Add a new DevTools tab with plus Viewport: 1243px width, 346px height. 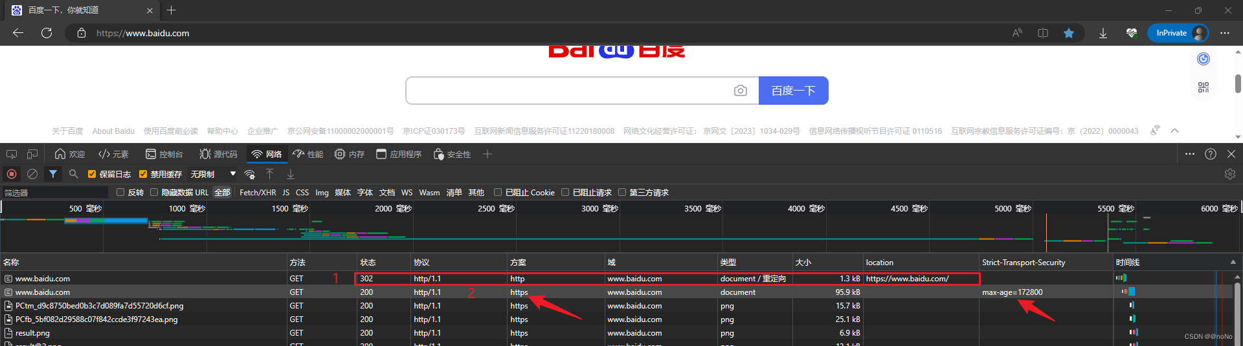pyautogui.click(x=487, y=154)
